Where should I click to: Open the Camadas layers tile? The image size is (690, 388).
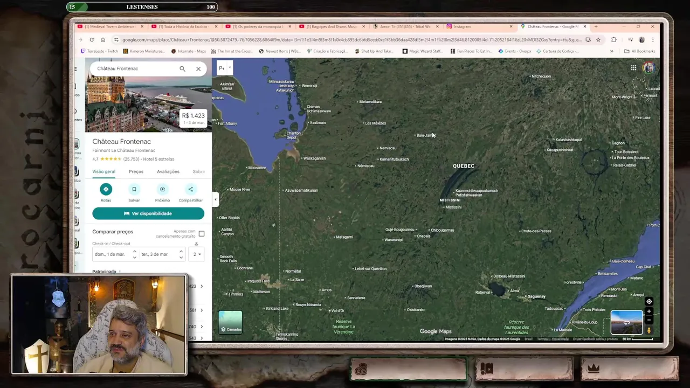(x=231, y=322)
